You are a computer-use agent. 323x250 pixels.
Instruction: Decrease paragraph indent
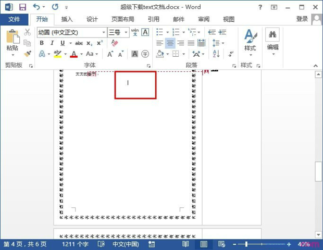[212, 32]
